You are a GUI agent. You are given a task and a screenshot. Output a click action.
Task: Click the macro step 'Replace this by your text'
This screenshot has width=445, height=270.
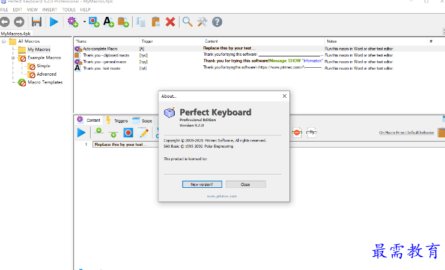[121, 145]
